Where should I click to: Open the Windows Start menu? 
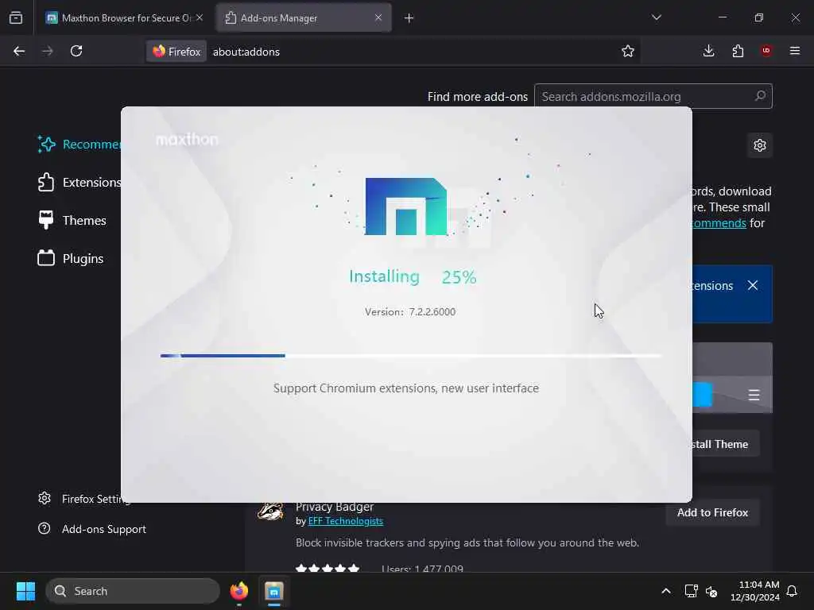pyautogui.click(x=25, y=591)
